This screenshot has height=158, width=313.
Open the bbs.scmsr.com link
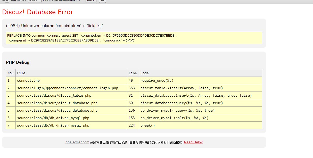(x=77, y=142)
